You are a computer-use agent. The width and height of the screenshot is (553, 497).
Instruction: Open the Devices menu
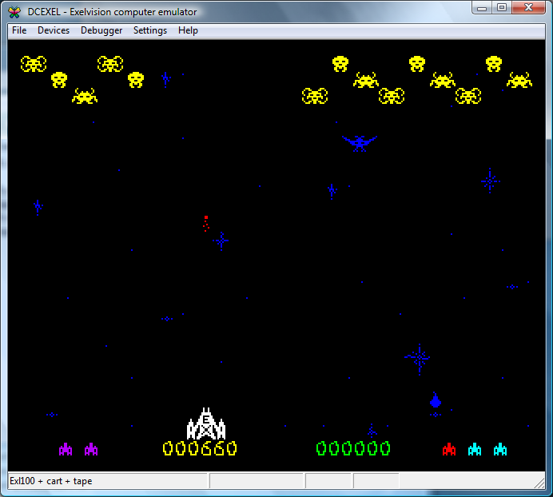click(x=54, y=30)
